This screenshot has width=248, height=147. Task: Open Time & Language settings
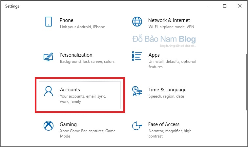167,90
